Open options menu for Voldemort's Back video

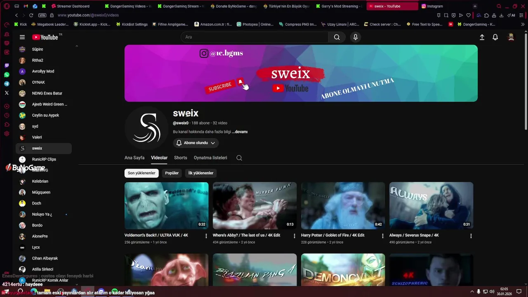(x=206, y=236)
